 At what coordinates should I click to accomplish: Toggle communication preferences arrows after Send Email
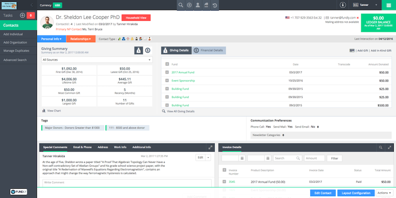tap(318, 127)
